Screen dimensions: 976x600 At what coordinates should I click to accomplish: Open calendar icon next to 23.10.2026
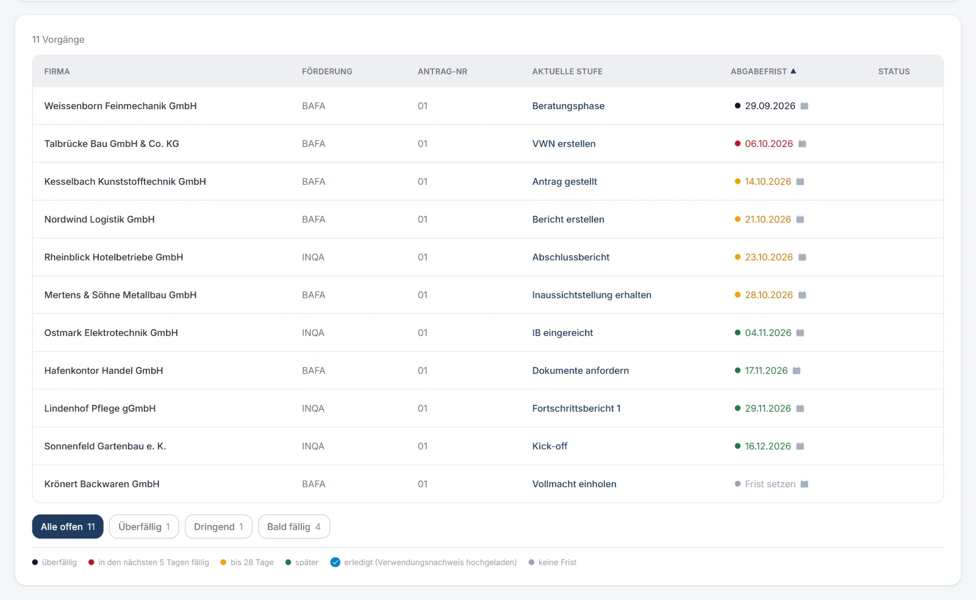pyautogui.click(x=802, y=257)
